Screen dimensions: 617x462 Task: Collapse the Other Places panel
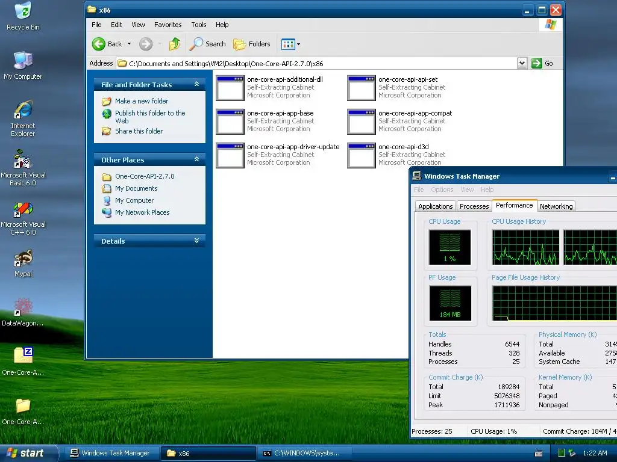click(197, 159)
